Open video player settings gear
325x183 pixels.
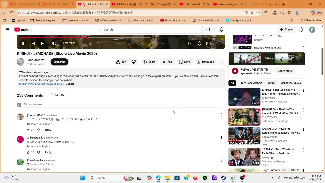(199, 43)
